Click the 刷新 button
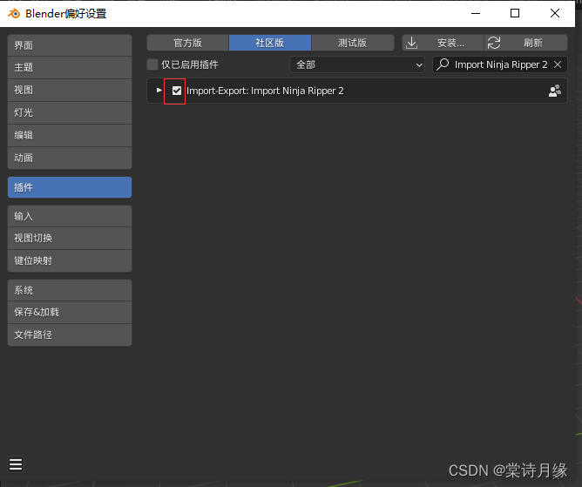The height and width of the screenshot is (487, 582). coord(526,43)
